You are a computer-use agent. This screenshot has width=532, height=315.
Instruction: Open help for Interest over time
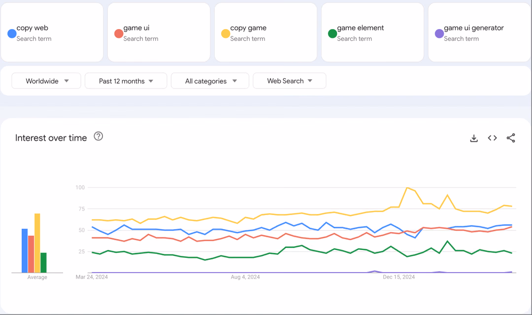[x=99, y=136]
